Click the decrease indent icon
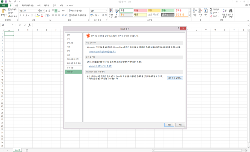Image resolution: width=250 pixels, height=152 pixels. (x=63, y=15)
